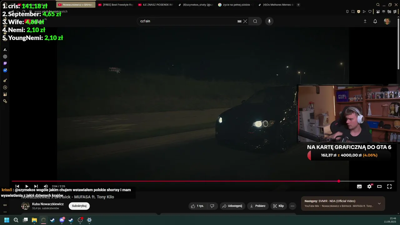Dislike the video with thumbs down
400x225 pixels.
[x=212, y=206]
